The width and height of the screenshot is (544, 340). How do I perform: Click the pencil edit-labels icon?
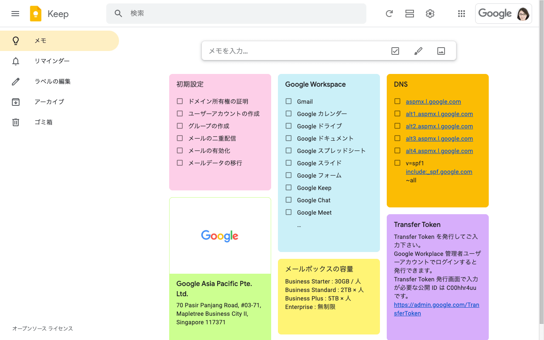click(x=16, y=82)
